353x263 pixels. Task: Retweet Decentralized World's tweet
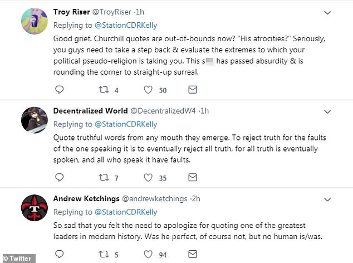tap(104, 178)
